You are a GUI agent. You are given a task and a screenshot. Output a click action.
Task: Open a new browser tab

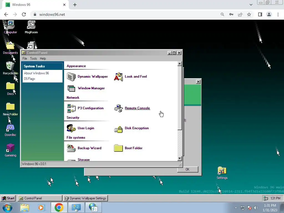pos(75,5)
